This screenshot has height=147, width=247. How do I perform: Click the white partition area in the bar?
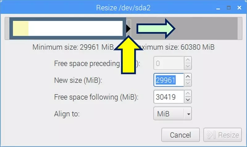point(76,28)
